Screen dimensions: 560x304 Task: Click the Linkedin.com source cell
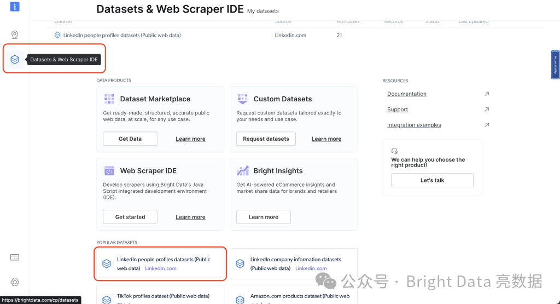290,35
